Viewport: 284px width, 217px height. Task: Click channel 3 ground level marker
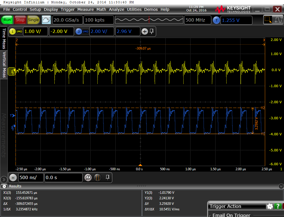click(13, 127)
